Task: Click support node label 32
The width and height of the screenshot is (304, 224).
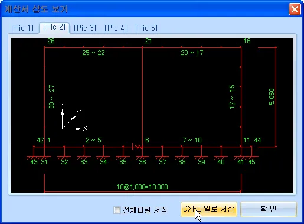Action: pyautogui.click(x=64, y=162)
